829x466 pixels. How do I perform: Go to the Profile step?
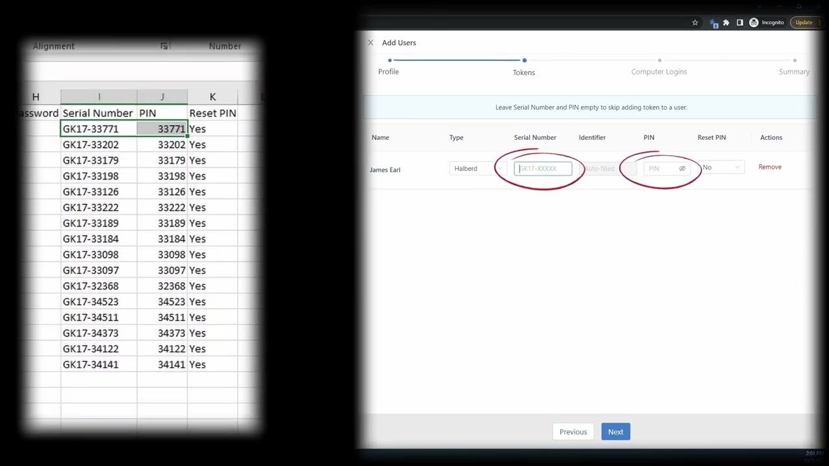(389, 72)
